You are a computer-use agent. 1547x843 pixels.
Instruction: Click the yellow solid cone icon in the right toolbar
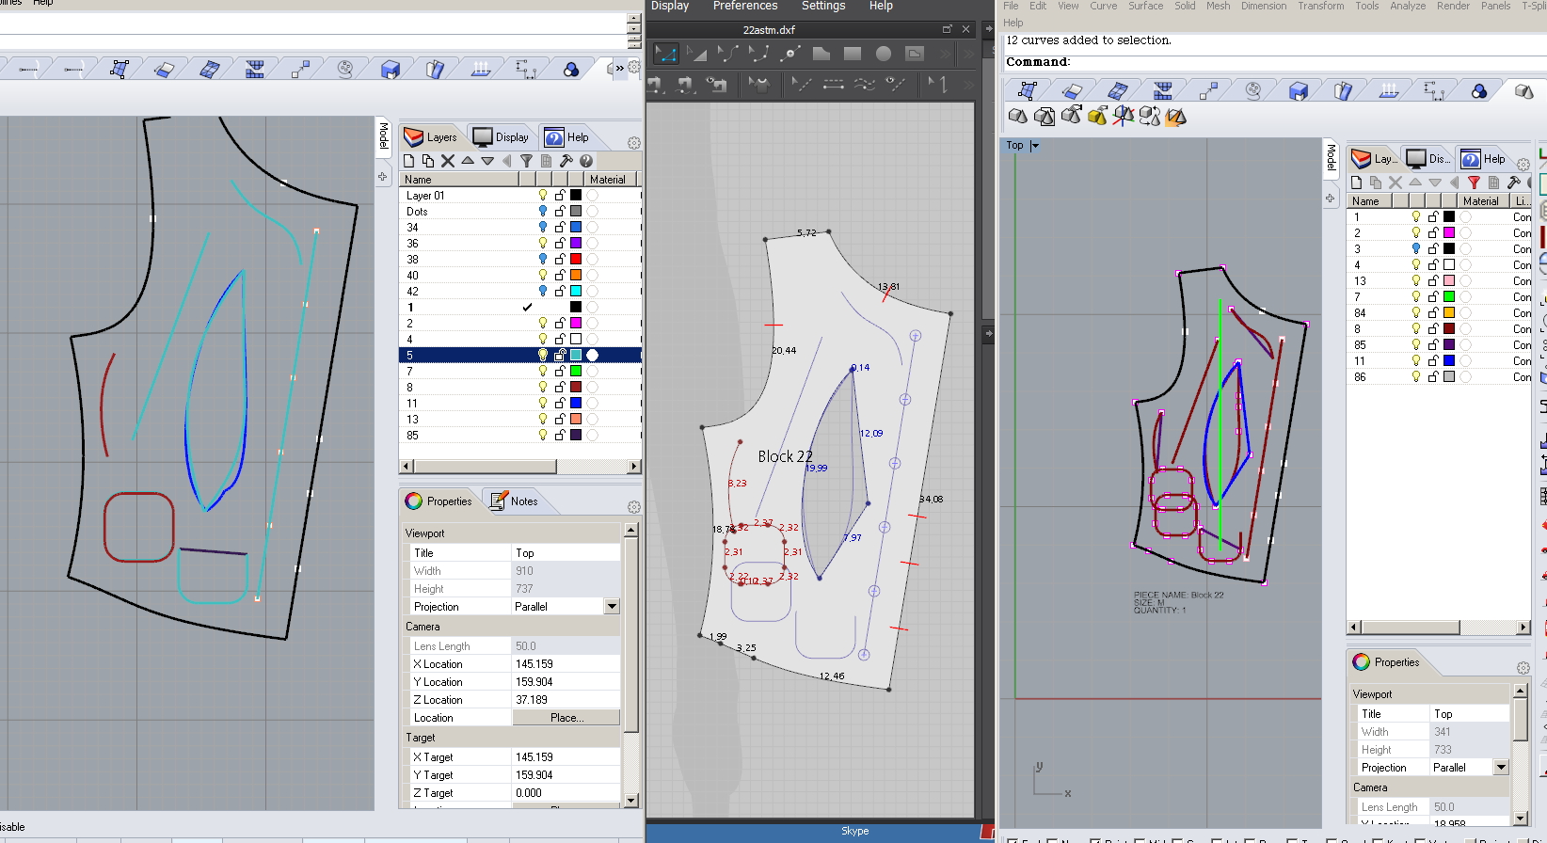tap(1096, 116)
